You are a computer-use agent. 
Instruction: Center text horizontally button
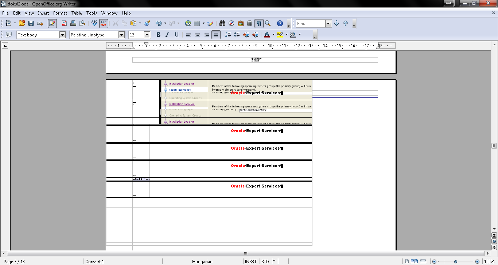coord(198,35)
